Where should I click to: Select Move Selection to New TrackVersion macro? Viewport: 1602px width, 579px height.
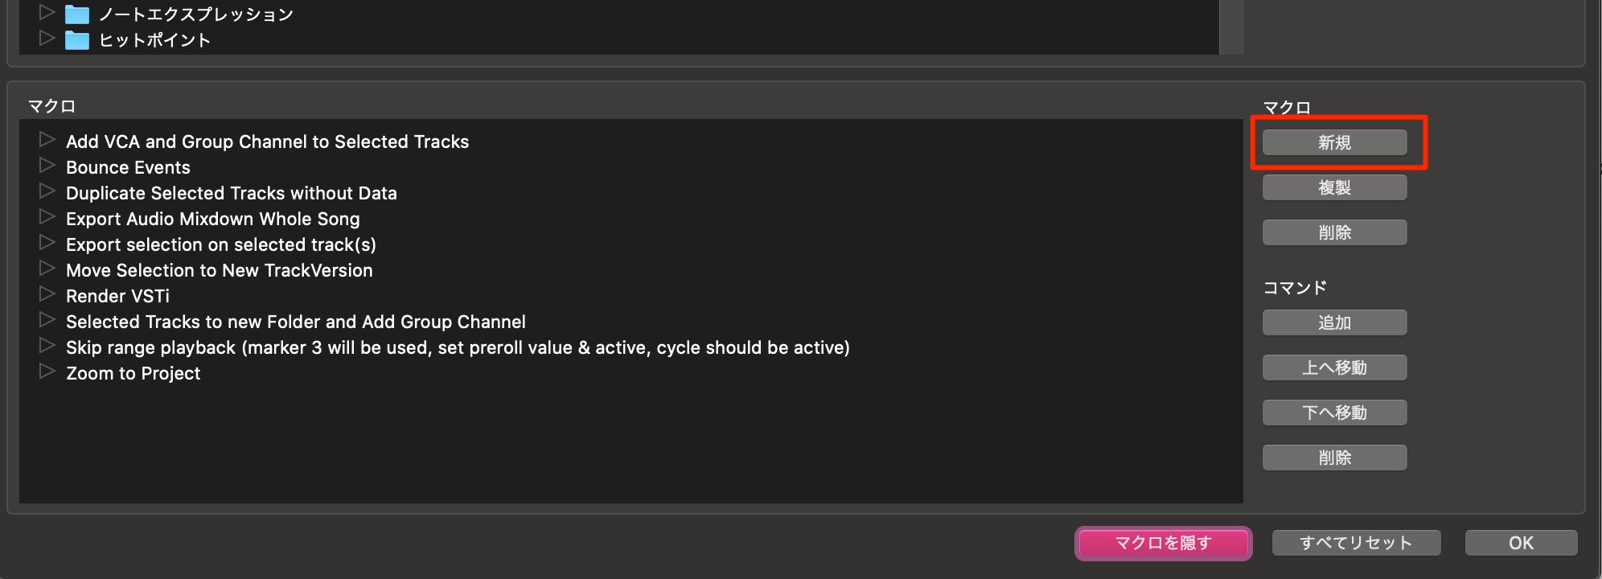coord(219,270)
